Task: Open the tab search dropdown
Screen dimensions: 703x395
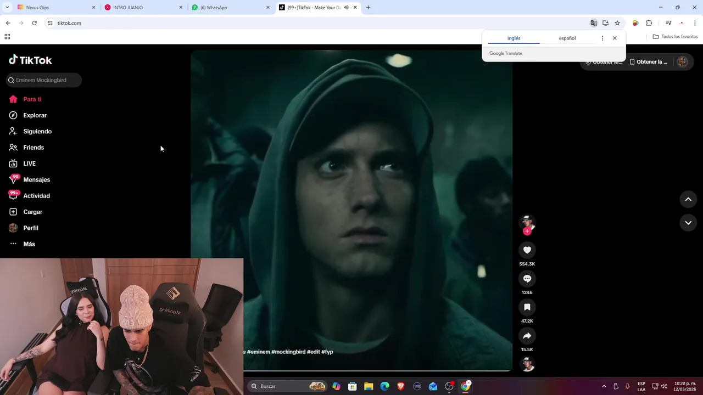Action: tap(7, 8)
